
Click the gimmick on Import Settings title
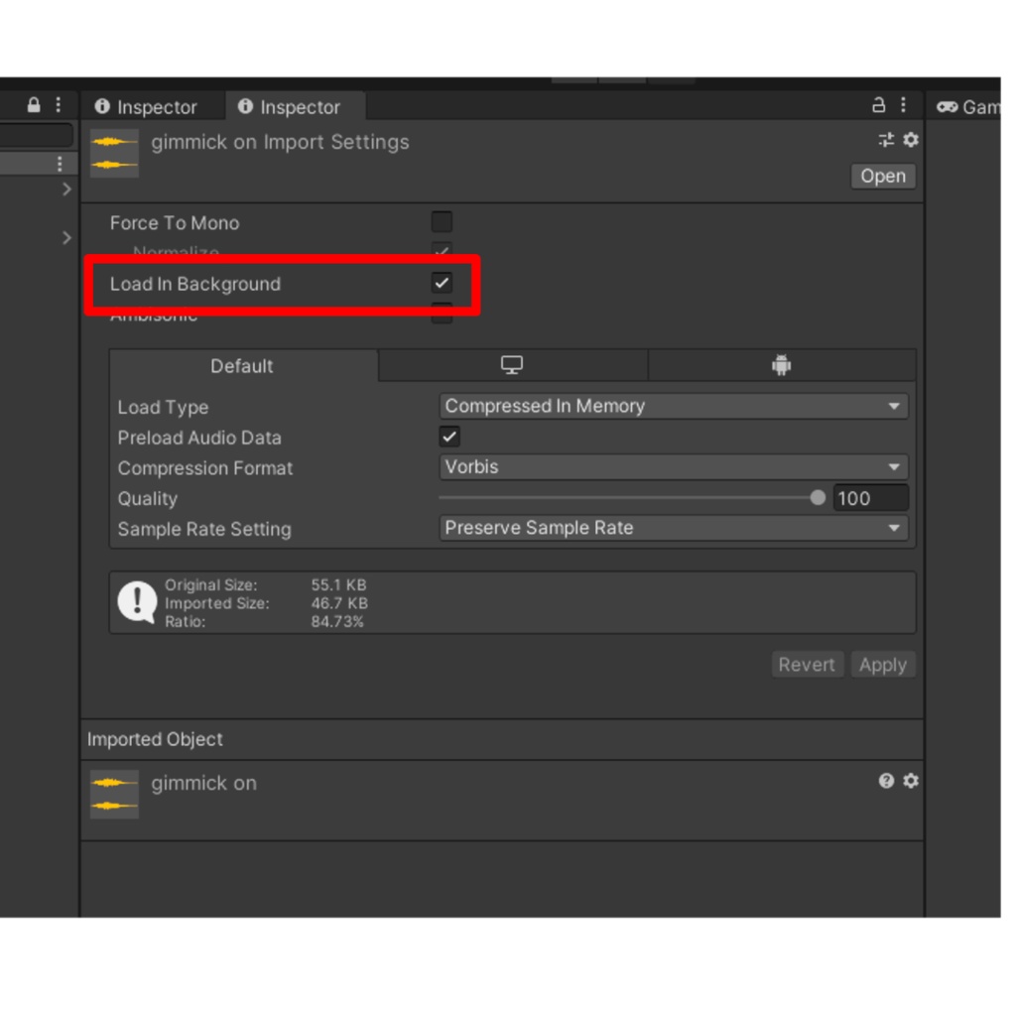click(280, 142)
